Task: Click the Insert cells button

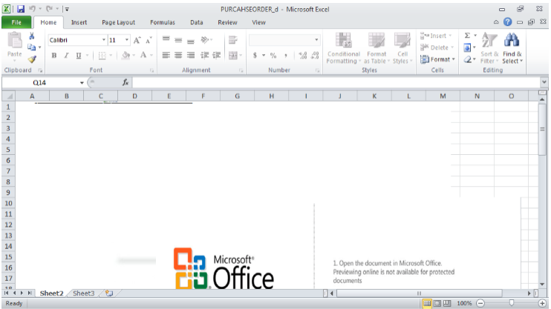Action: 436,36
